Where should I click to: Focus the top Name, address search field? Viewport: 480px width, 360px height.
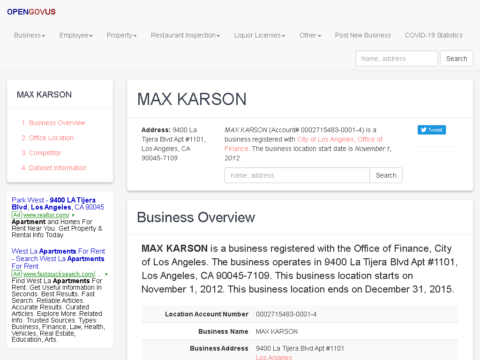click(397, 59)
